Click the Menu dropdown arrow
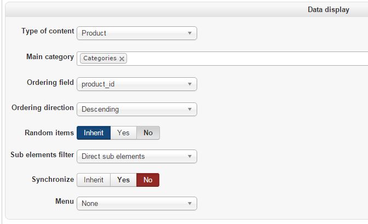This screenshot has width=368, height=224. coord(189,203)
